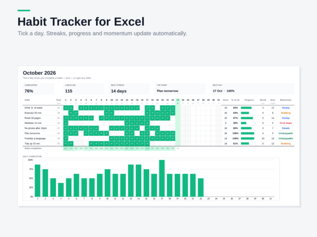Untick day 22 for Exercise 30 min
The height and width of the screenshot is (237, 317).
(173, 113)
